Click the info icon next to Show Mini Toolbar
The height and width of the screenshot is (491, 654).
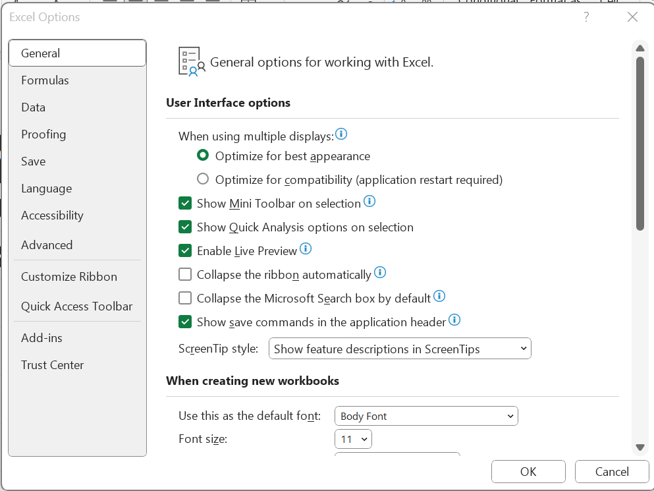click(x=369, y=201)
